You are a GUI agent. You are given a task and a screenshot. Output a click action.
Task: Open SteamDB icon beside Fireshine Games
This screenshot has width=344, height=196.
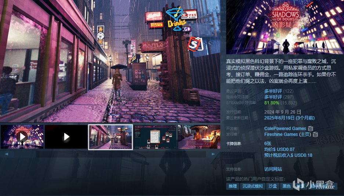(315, 134)
